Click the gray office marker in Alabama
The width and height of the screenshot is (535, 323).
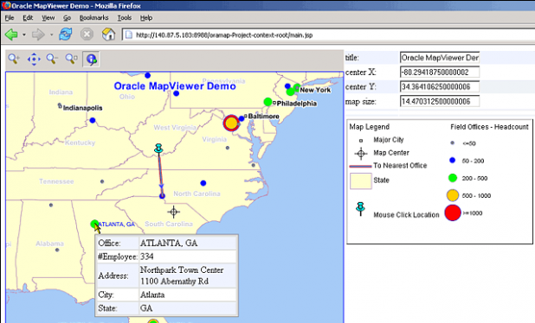click(x=57, y=250)
